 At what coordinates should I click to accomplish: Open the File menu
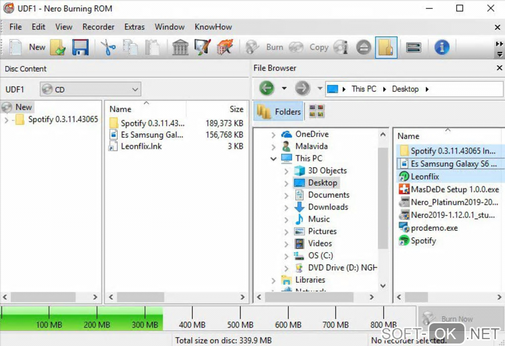point(15,27)
